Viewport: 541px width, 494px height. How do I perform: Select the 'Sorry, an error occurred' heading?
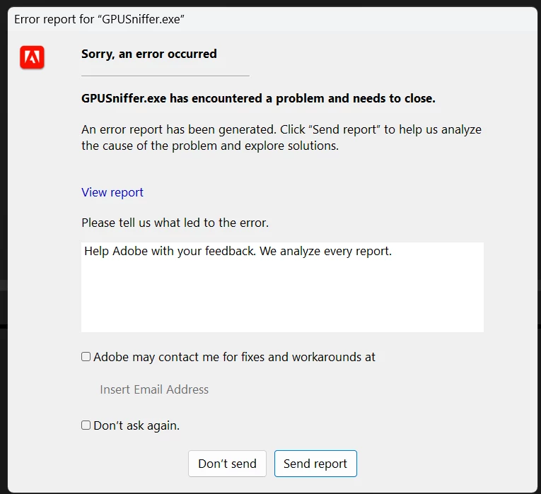click(149, 54)
